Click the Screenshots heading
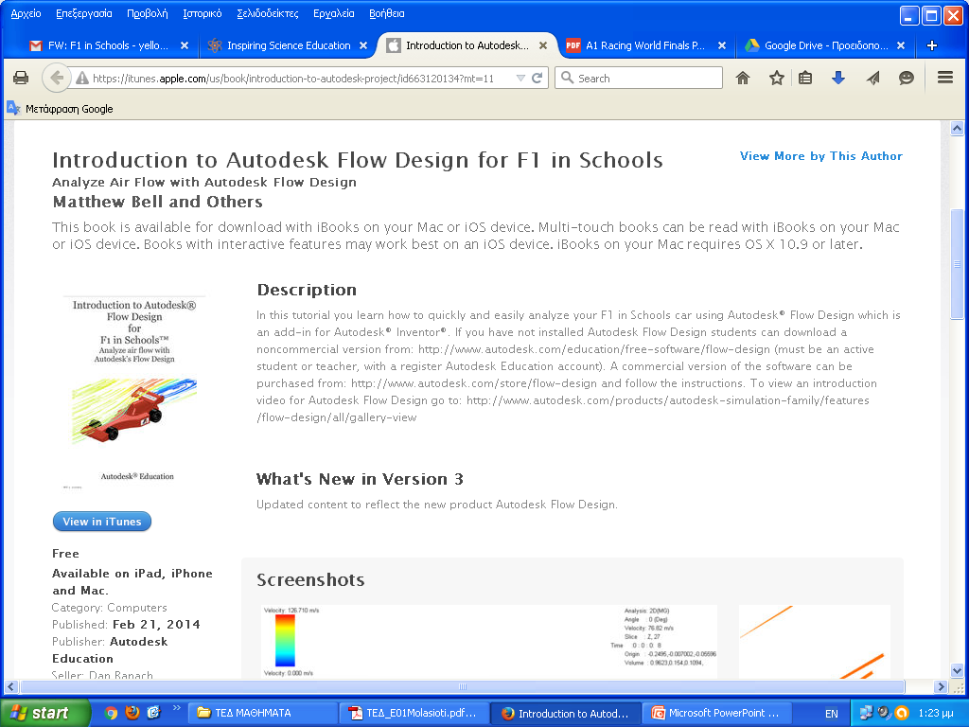This screenshot has height=727, width=969. (x=310, y=580)
